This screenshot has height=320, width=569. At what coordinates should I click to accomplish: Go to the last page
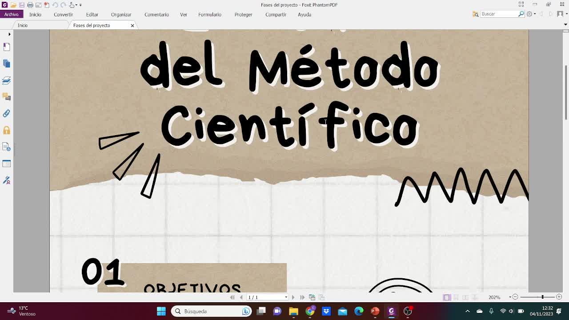(302, 297)
